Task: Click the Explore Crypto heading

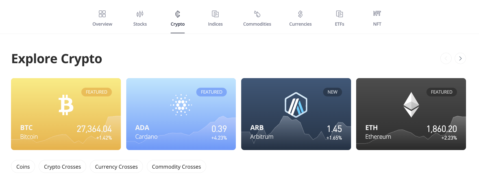Action: click(57, 59)
